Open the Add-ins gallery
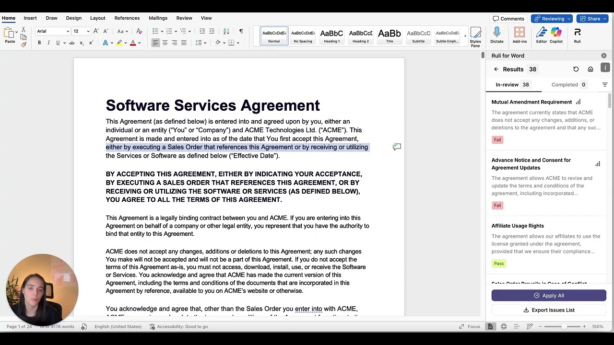 click(x=520, y=35)
